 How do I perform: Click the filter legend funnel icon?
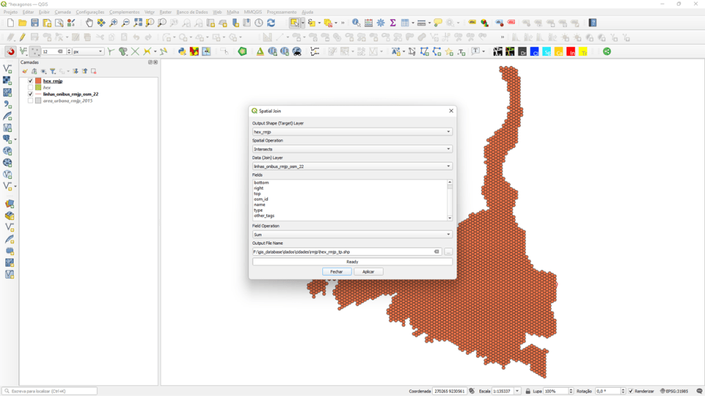point(52,71)
